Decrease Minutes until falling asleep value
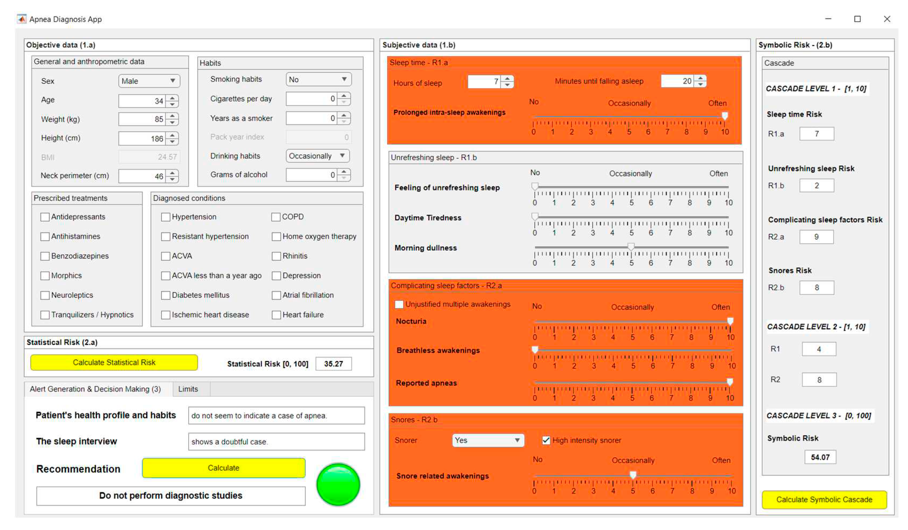The image size is (908, 530). (701, 84)
